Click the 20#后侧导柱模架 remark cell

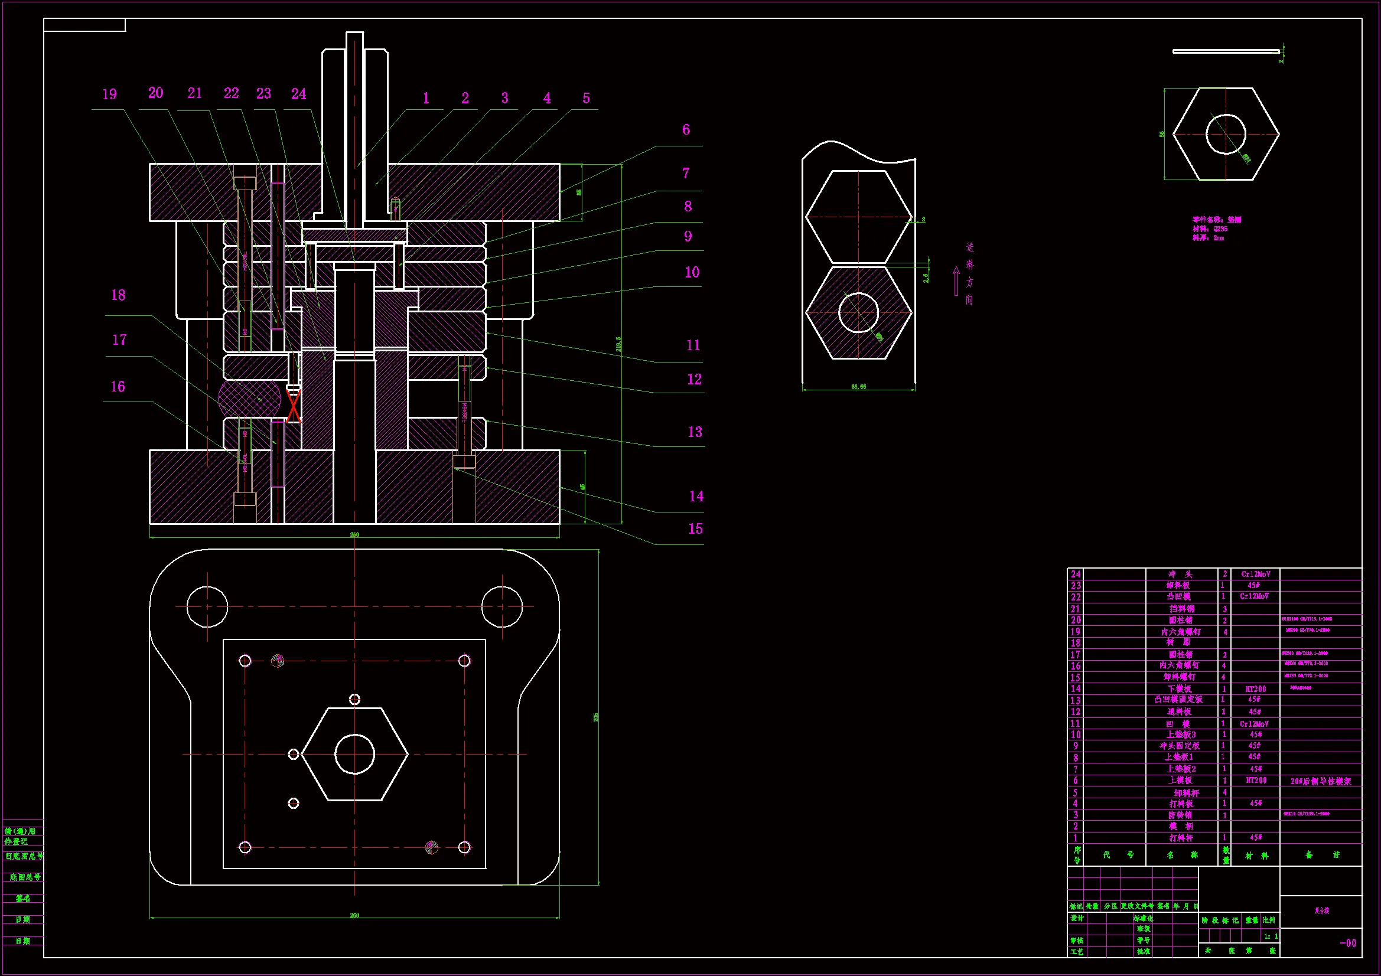click(1320, 781)
